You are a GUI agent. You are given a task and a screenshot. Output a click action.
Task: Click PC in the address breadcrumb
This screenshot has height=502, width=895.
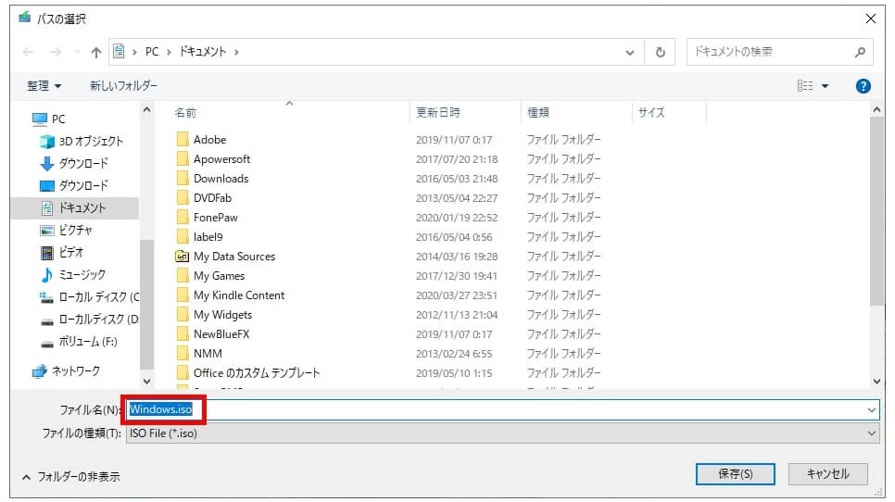coord(152,52)
